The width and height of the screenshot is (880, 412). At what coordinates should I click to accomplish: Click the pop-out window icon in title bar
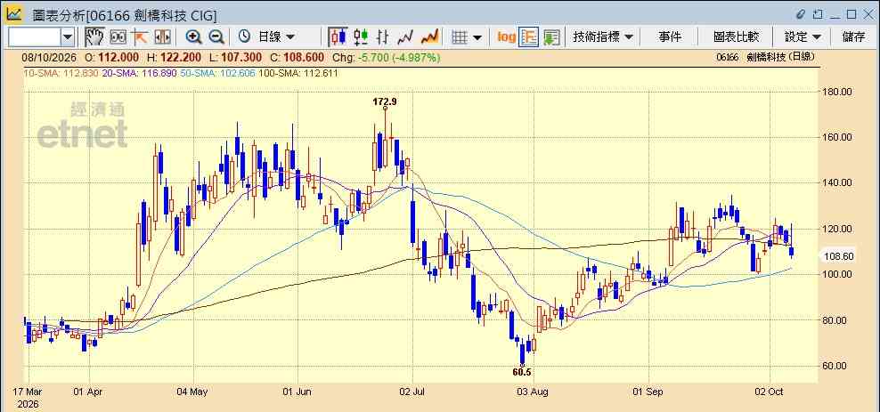point(818,14)
